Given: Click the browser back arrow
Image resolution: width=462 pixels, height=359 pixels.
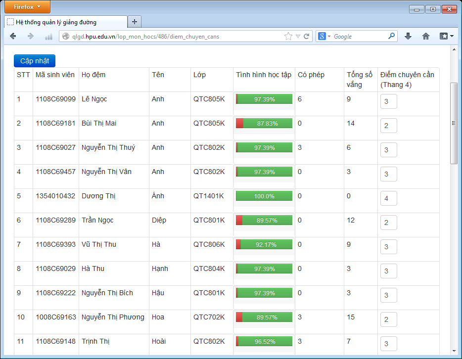Looking at the screenshot, I should pyautogui.click(x=13, y=36).
